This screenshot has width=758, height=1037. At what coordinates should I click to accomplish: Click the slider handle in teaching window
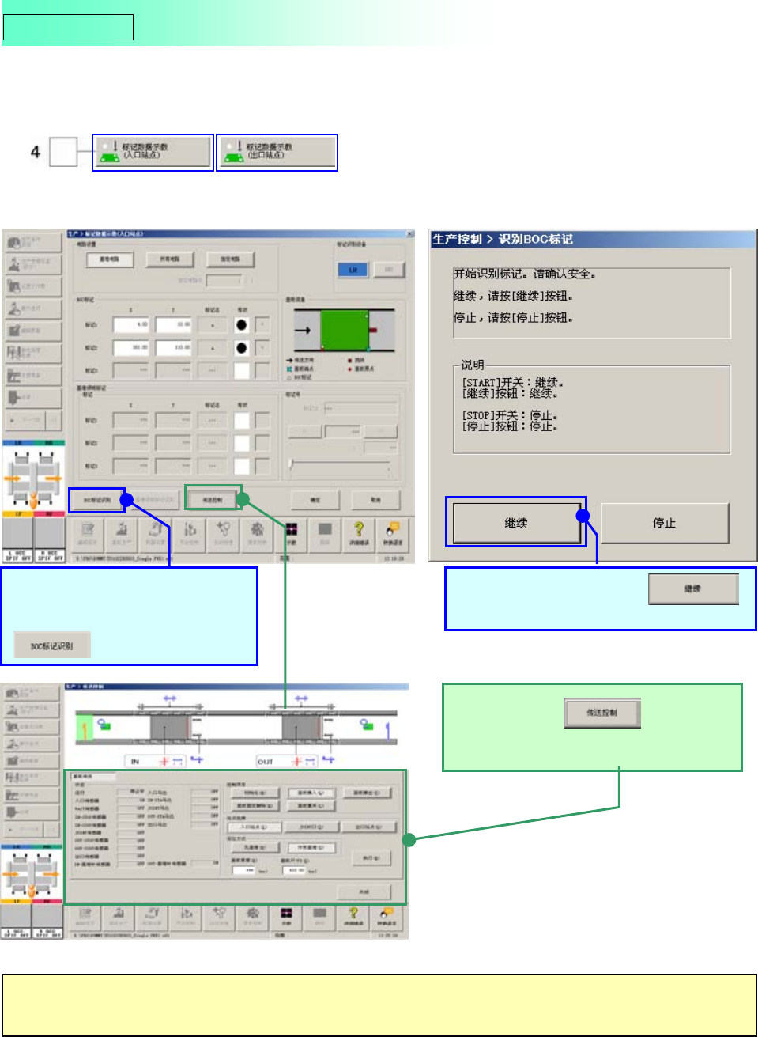(291, 464)
